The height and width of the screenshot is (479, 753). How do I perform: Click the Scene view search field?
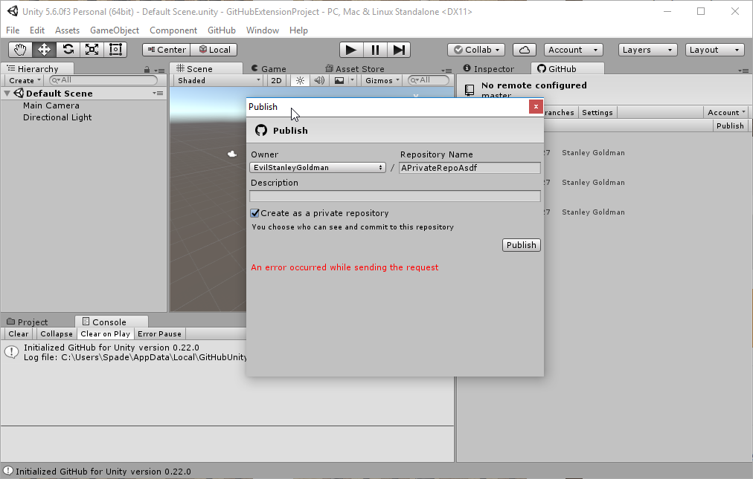(429, 80)
